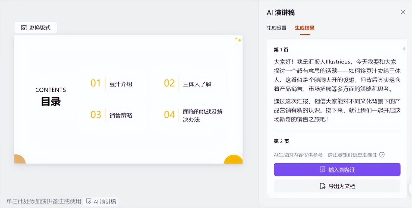Click the 目录 title on the slide

[x=51, y=102]
